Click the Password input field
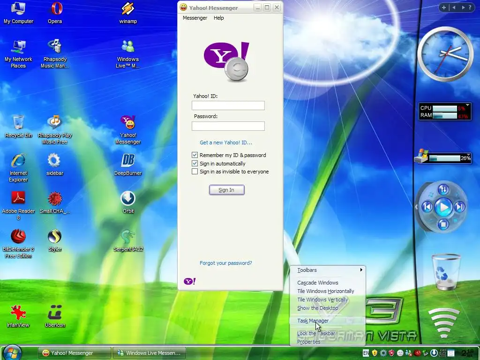Viewport: 480px width, 360px height. point(228,126)
